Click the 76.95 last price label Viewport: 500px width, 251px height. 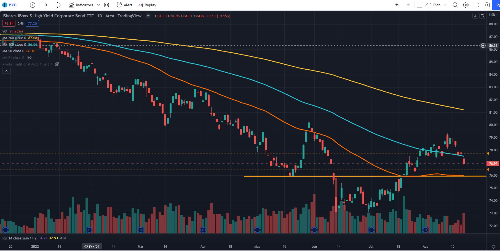click(x=493, y=164)
